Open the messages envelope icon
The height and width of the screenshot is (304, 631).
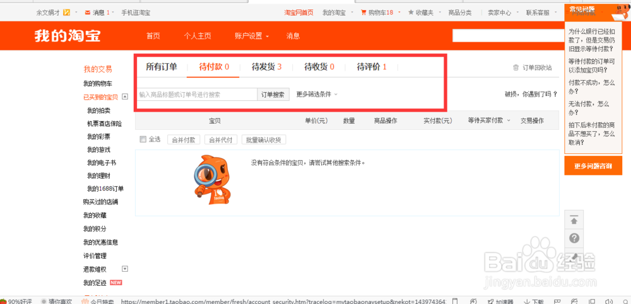[x=88, y=13]
